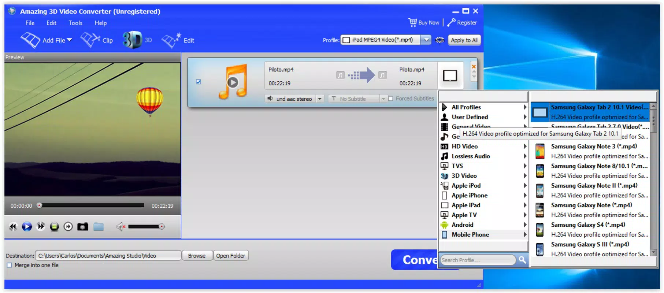Open the Help menu
Image resolution: width=664 pixels, height=293 pixels.
[x=101, y=23]
